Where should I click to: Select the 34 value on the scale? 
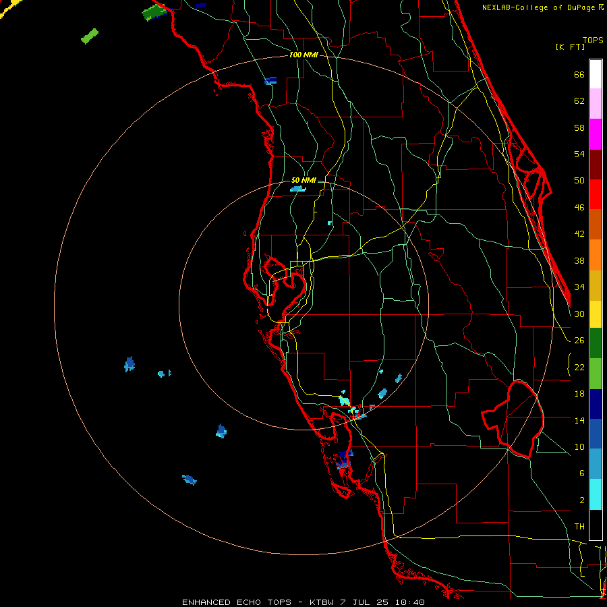pos(579,287)
